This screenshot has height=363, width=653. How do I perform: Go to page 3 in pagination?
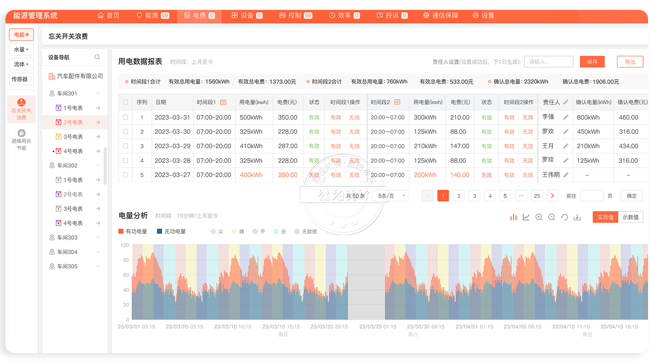tap(474, 196)
